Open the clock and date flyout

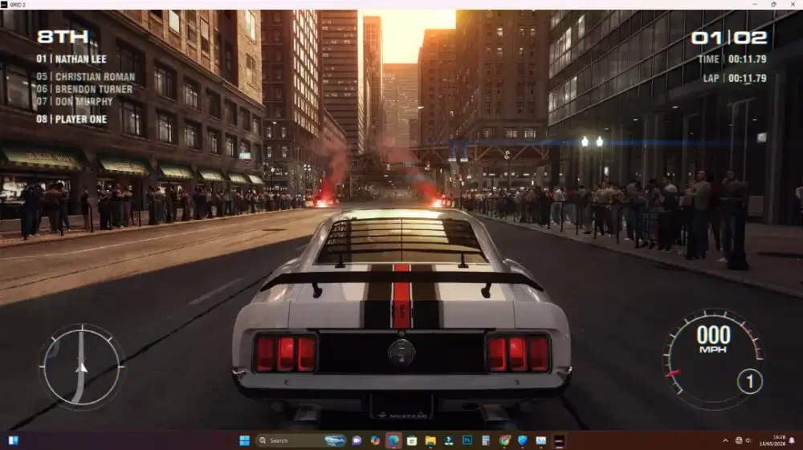(x=772, y=440)
